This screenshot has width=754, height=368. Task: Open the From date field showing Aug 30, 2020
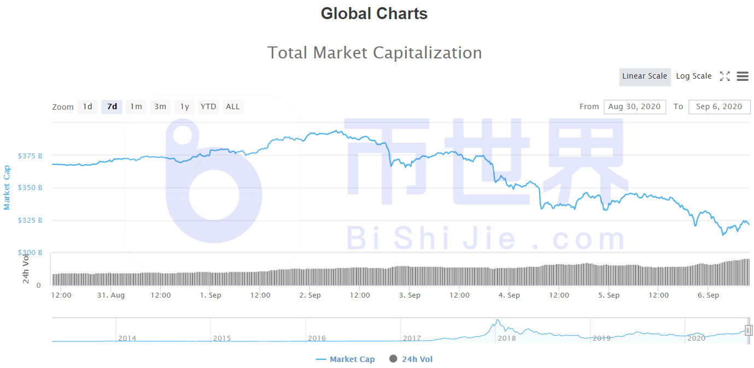pos(634,106)
